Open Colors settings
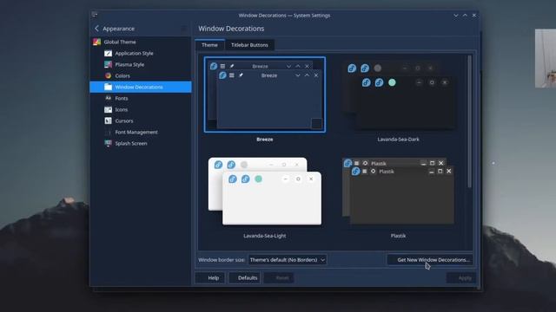 pos(141,75)
